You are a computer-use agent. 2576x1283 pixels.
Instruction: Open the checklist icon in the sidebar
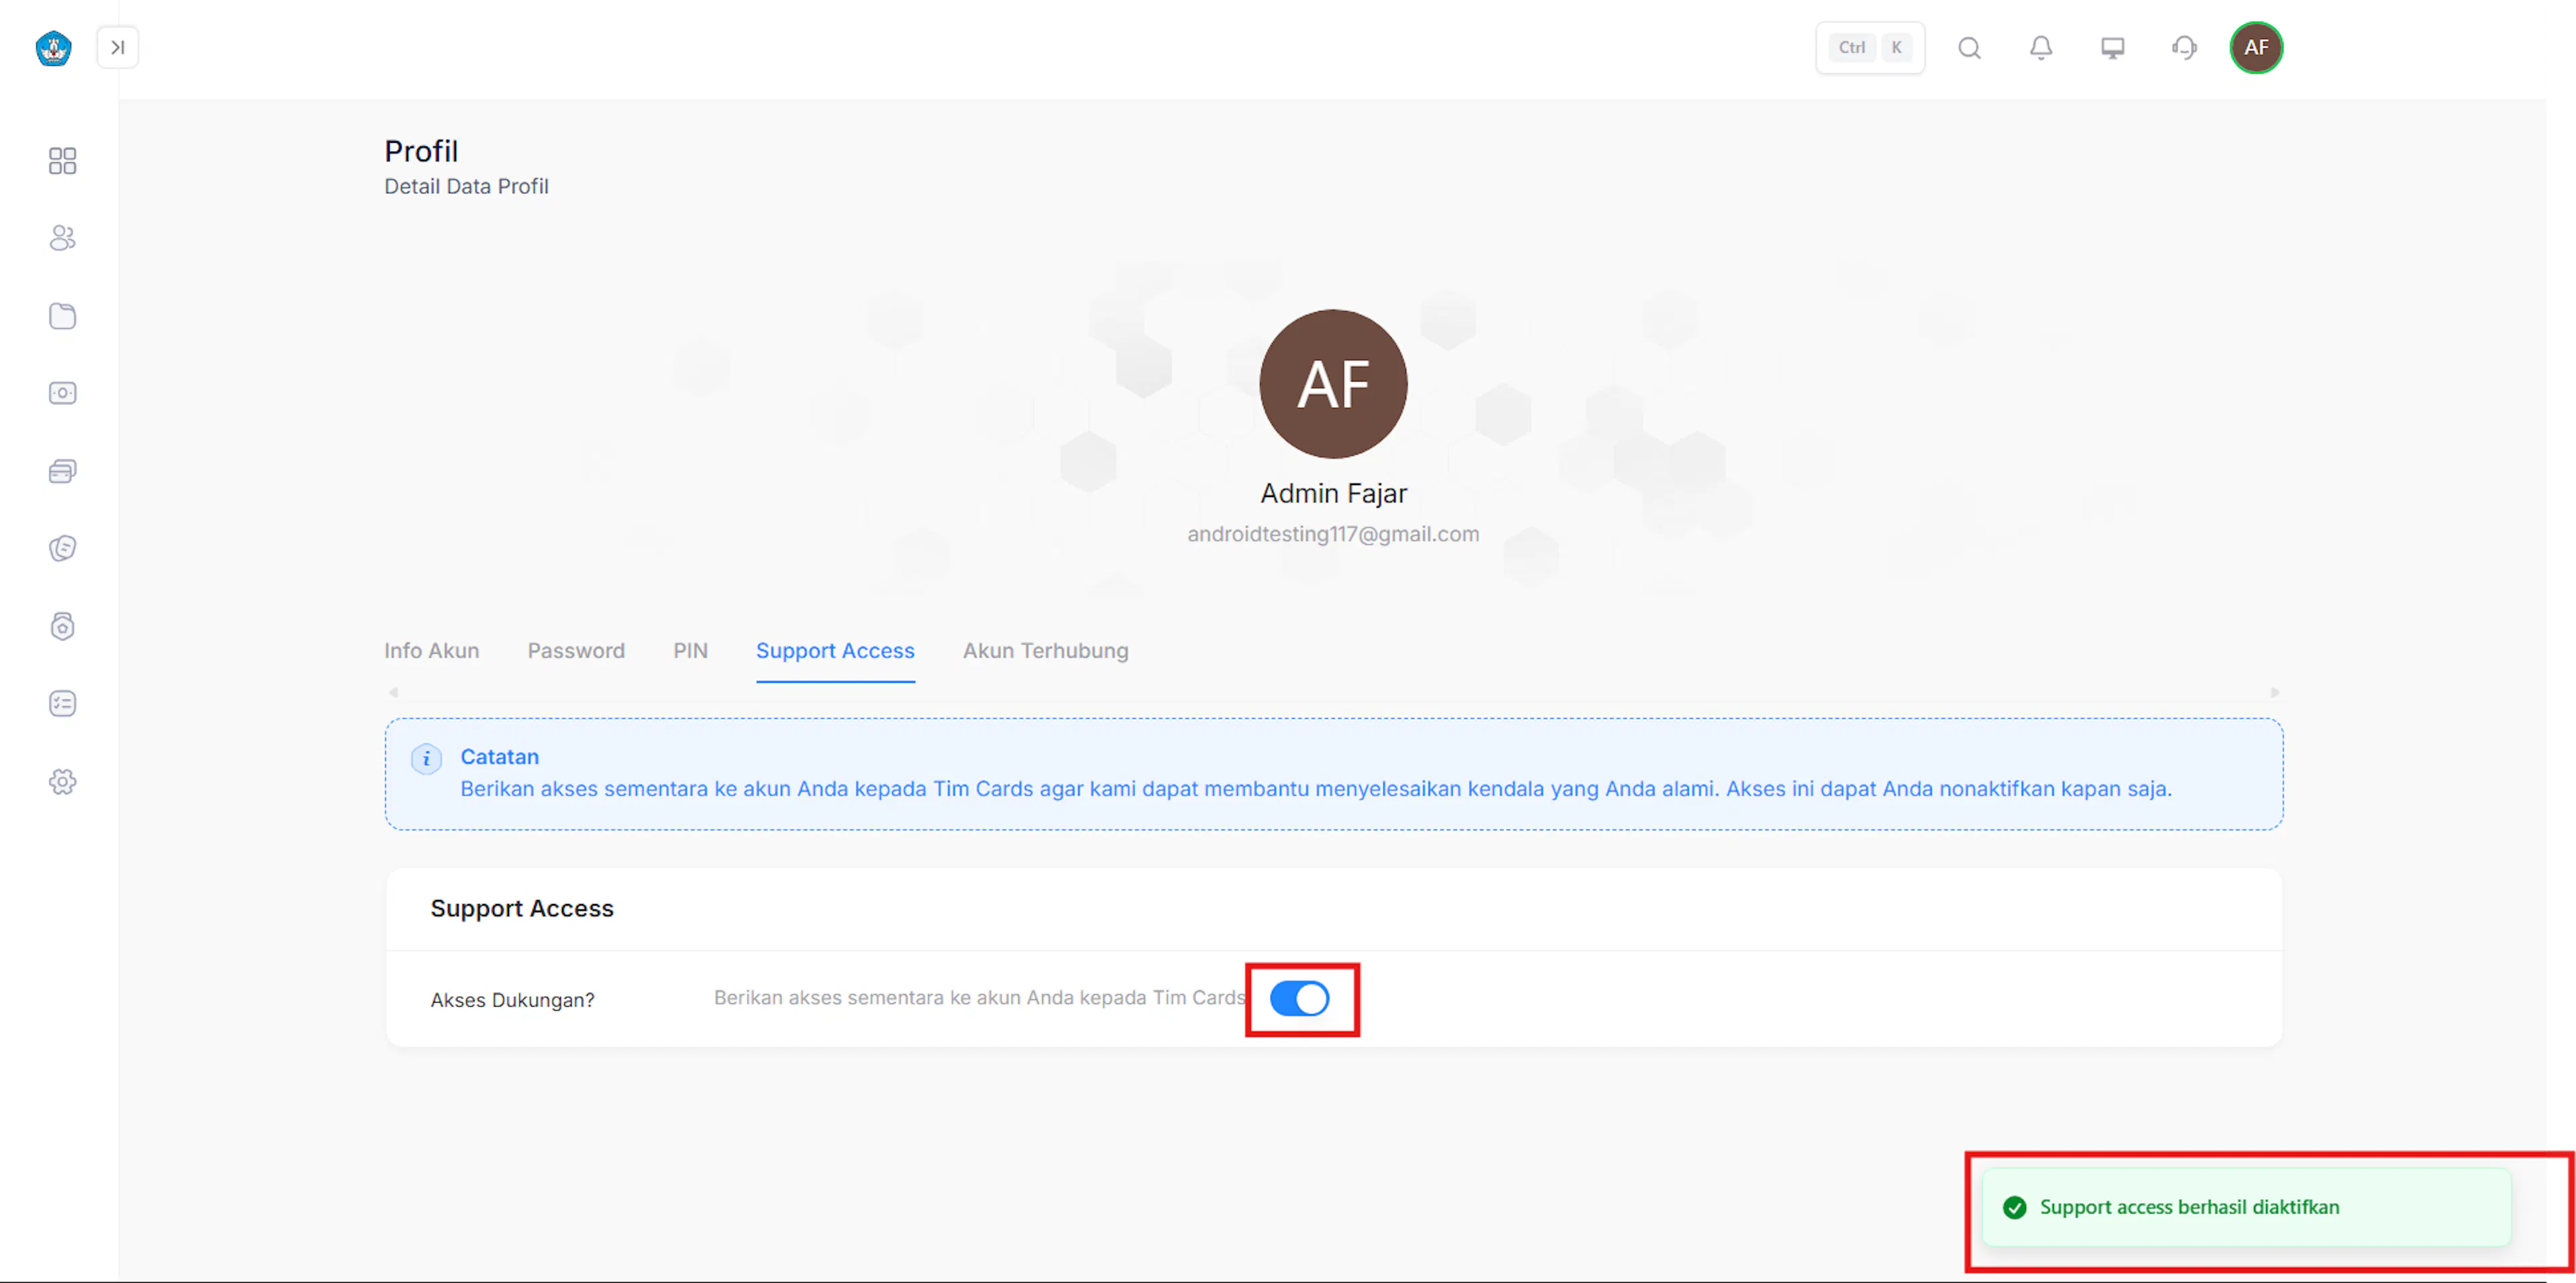tap(62, 704)
